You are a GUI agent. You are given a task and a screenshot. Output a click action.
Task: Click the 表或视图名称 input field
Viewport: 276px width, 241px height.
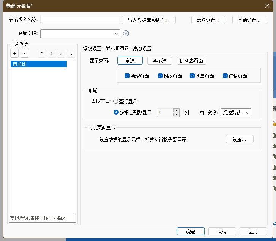pyautogui.click(x=80, y=20)
